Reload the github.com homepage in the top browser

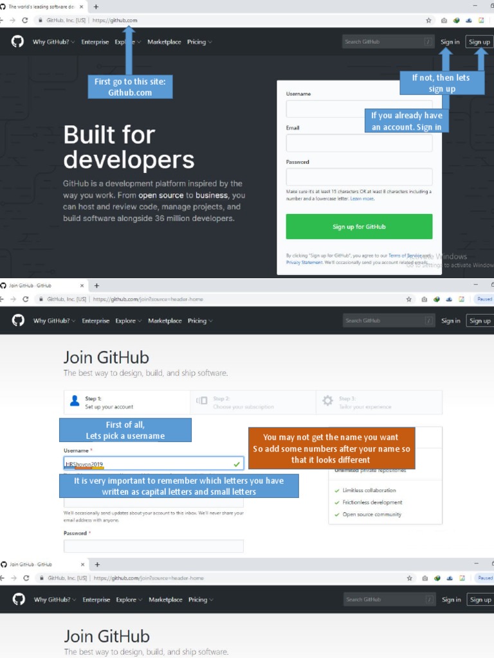pyautogui.click(x=25, y=20)
